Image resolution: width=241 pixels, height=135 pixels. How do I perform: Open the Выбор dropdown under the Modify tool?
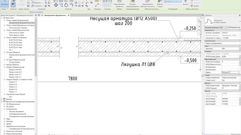(x=5, y=9)
